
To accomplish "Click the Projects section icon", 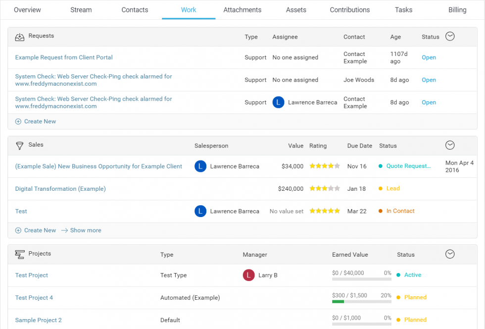I will click(20, 254).
